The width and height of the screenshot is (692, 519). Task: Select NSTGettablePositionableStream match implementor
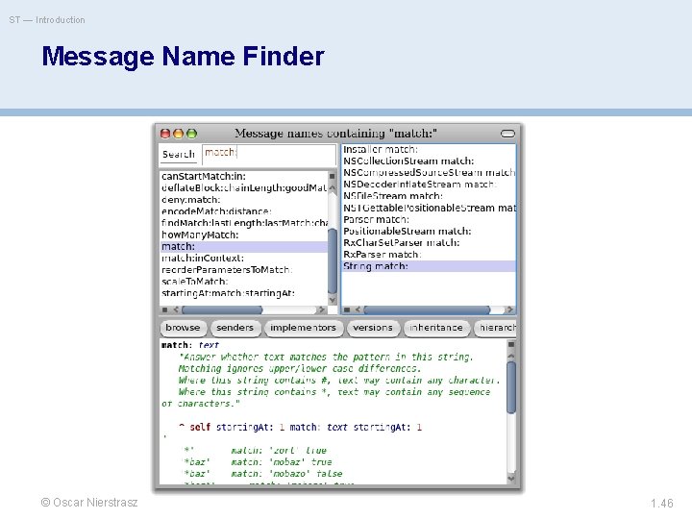coord(429,208)
